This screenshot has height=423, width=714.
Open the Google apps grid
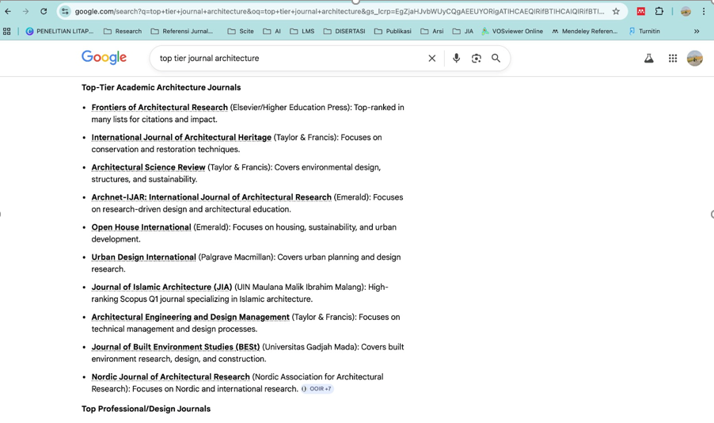pyautogui.click(x=673, y=59)
